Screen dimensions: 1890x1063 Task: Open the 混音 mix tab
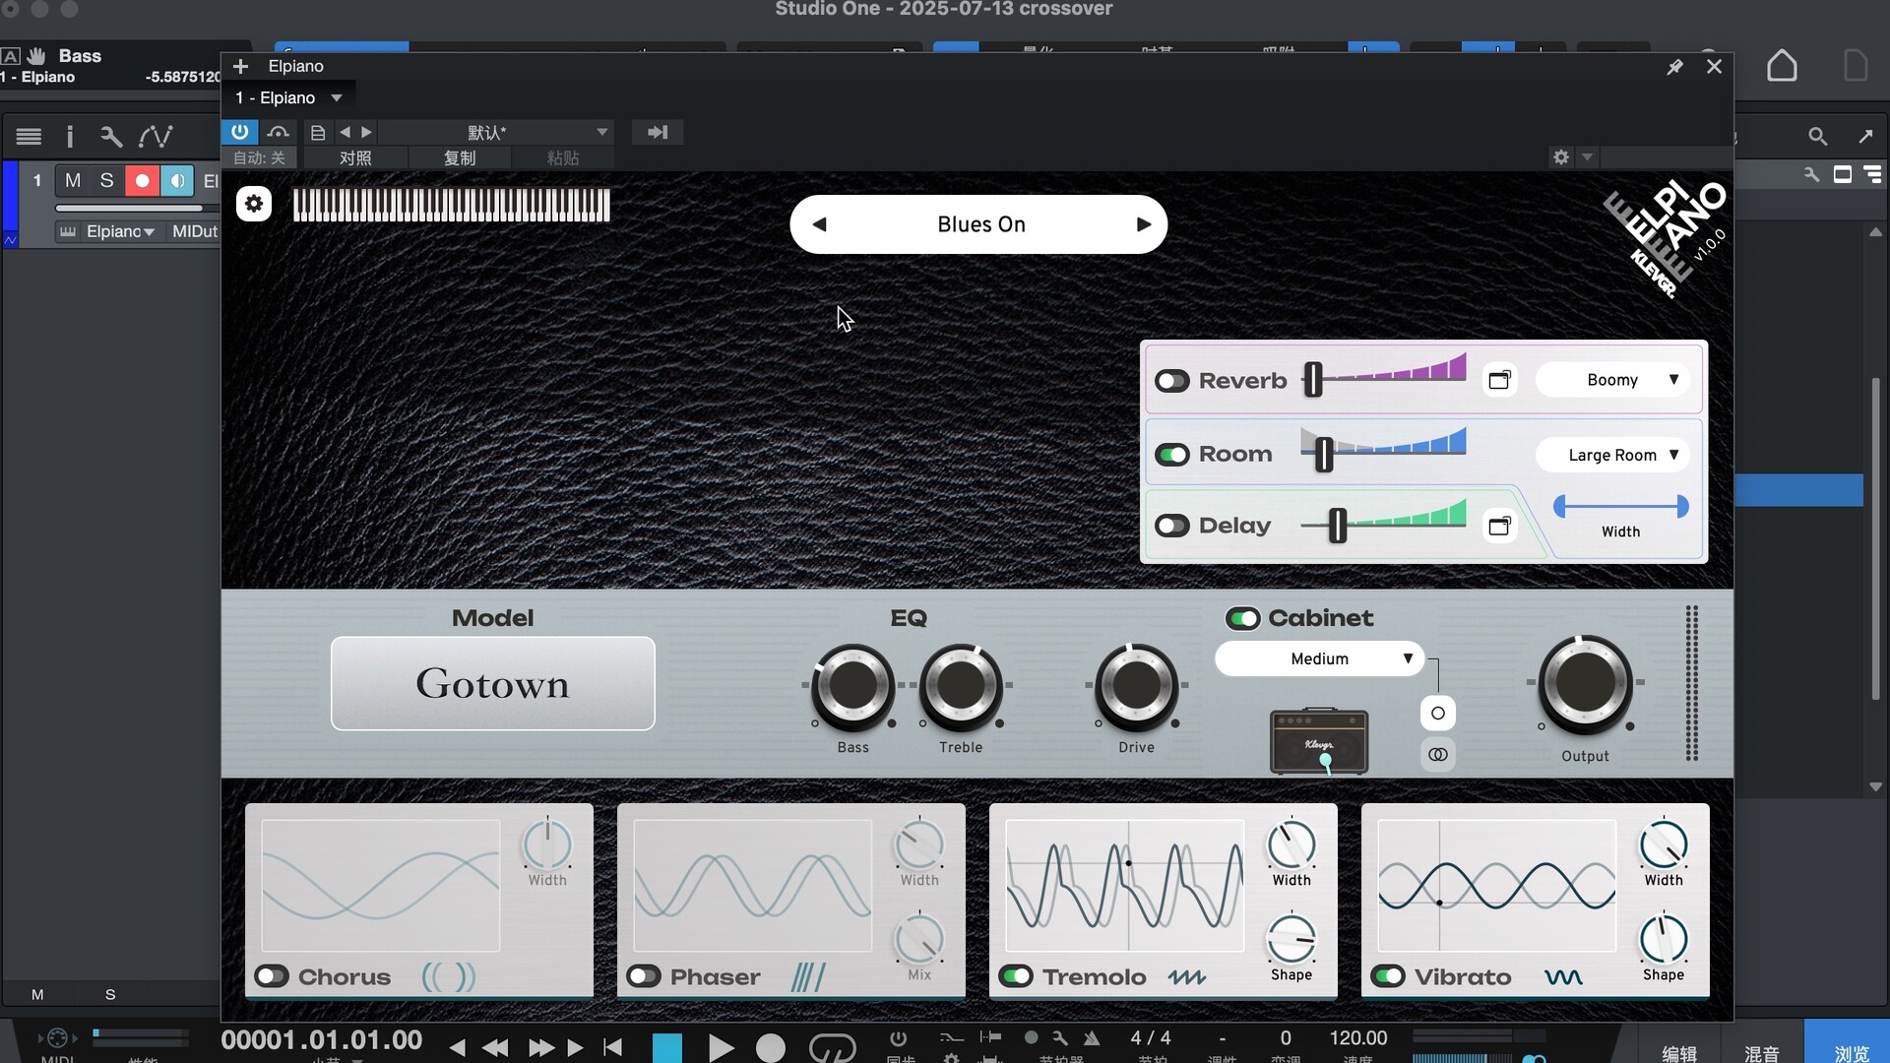1762,1052
